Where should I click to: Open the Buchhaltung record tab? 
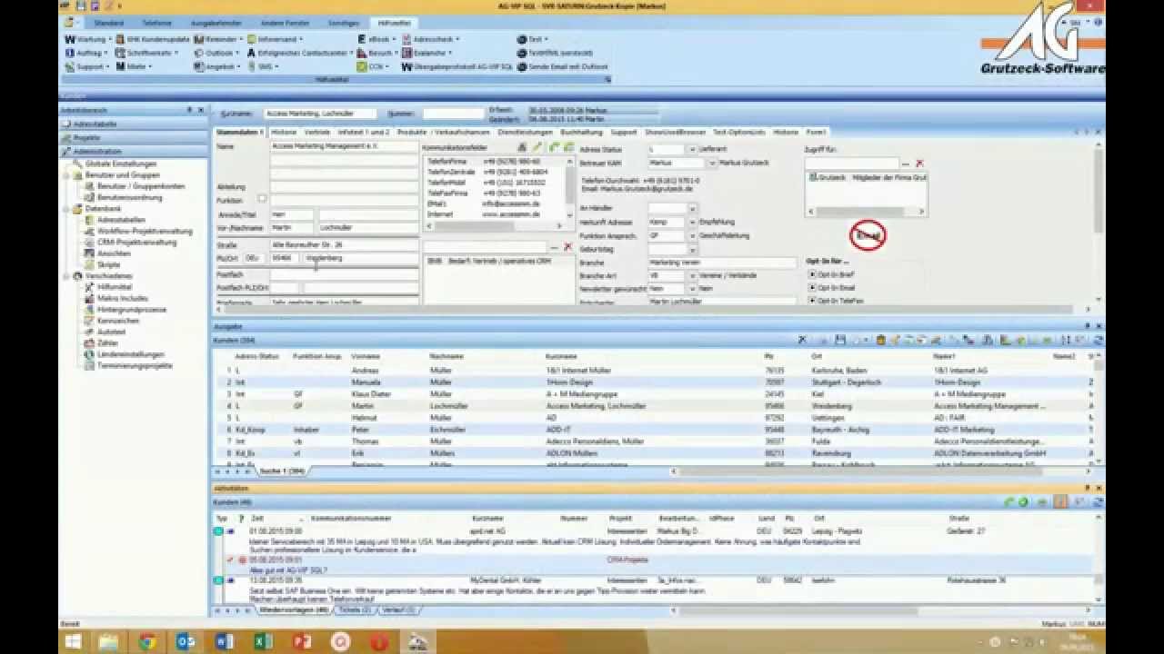pos(582,132)
